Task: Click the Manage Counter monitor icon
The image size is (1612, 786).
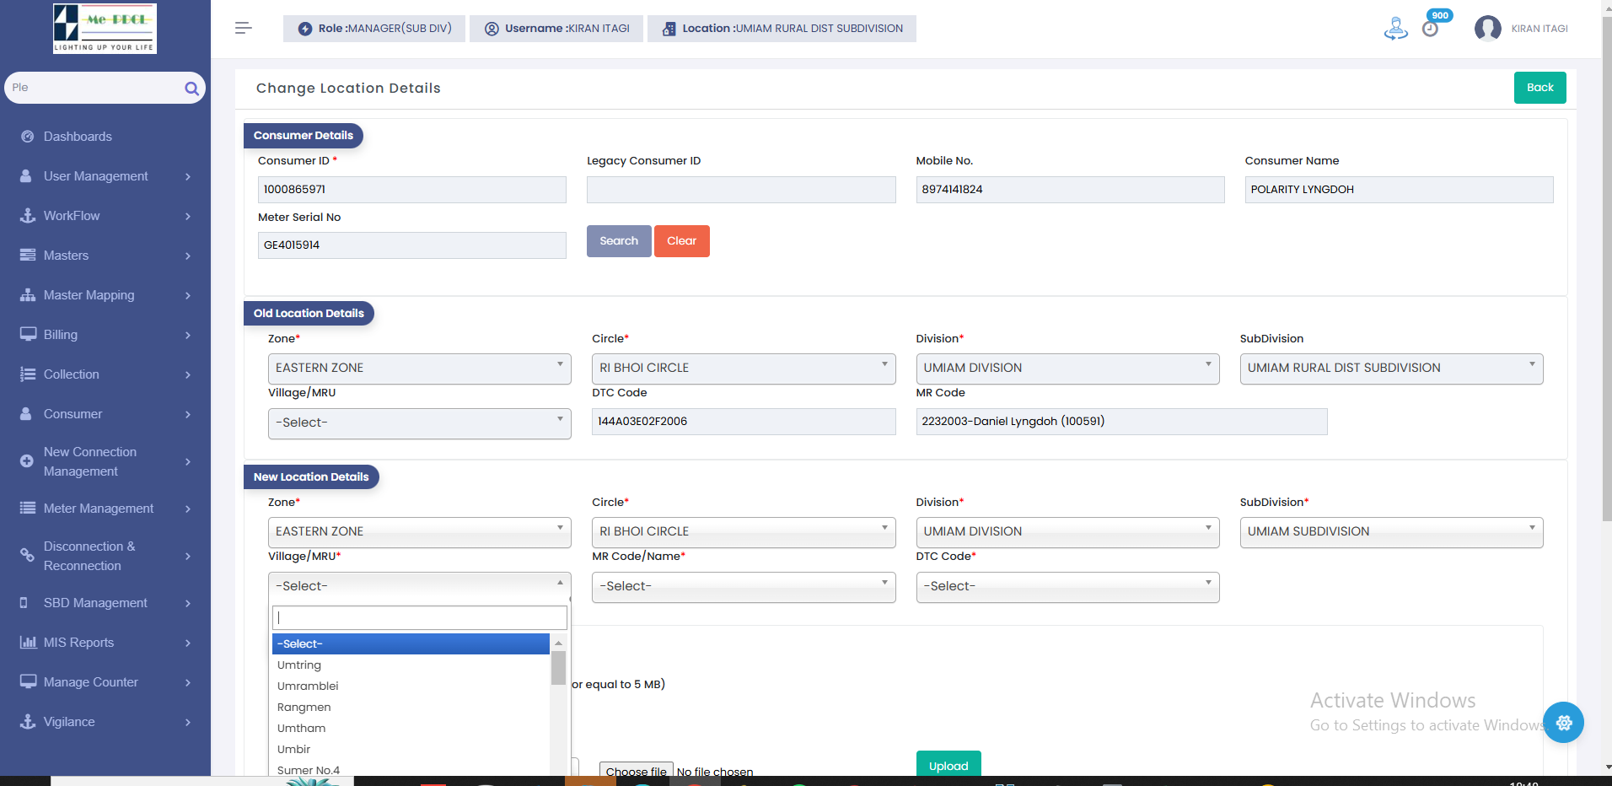Action: click(x=28, y=681)
